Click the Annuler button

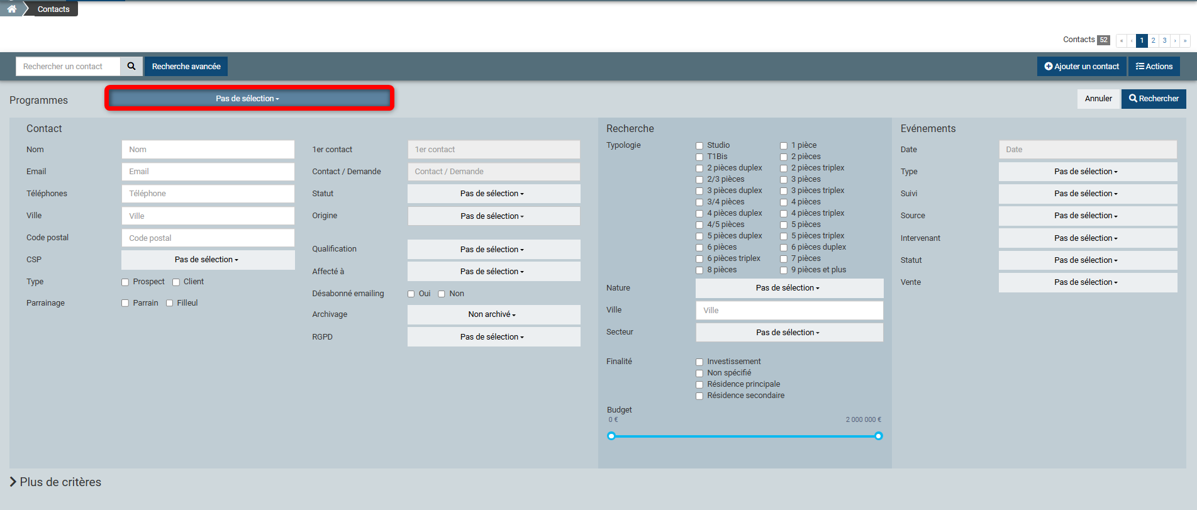pyautogui.click(x=1098, y=99)
